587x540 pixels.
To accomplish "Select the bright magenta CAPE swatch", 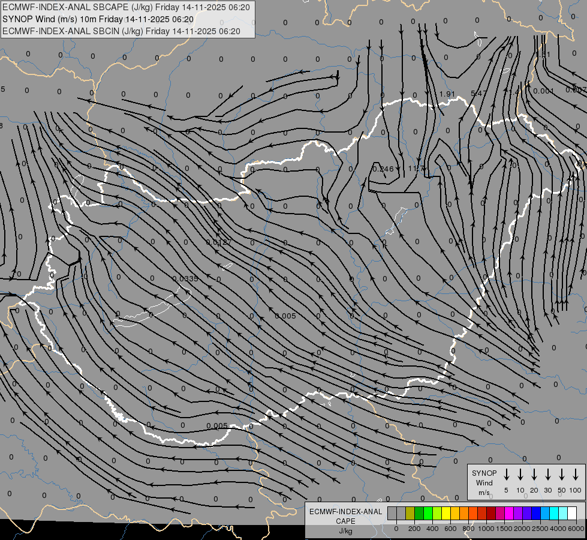I will click(x=509, y=514).
